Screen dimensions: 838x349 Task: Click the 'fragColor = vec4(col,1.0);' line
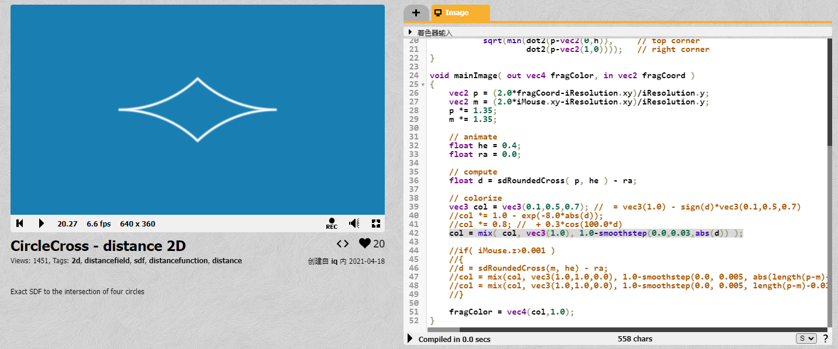(x=512, y=312)
